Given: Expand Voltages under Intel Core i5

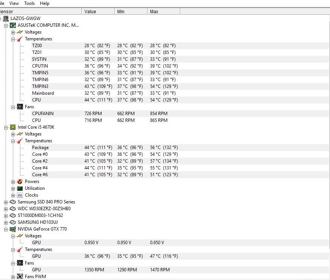Looking at the screenshot, I should tap(13, 134).
